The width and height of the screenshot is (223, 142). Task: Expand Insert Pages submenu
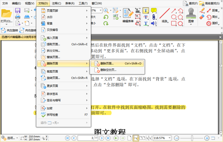click(x=64, y=38)
